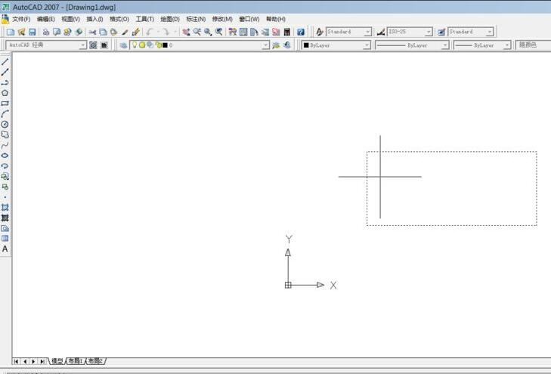Open the Layer Properties Manager icon

tap(123, 45)
